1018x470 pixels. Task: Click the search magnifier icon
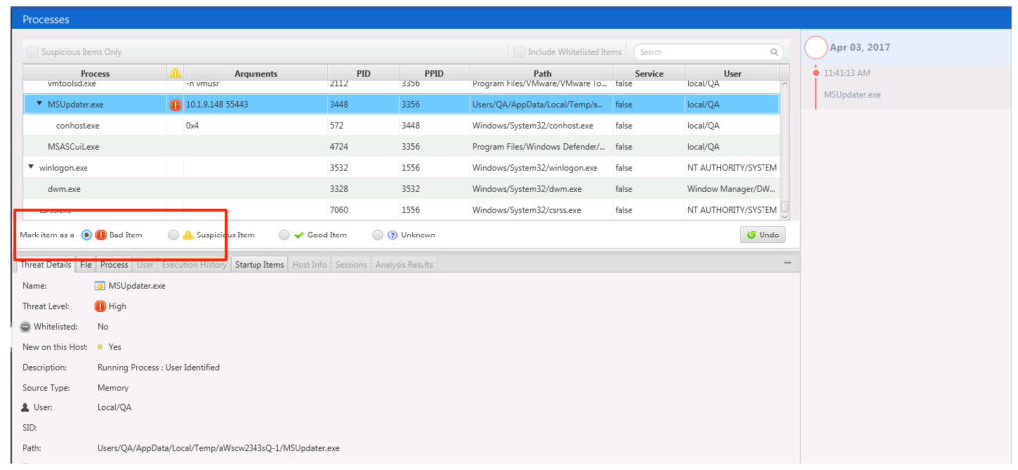774,52
